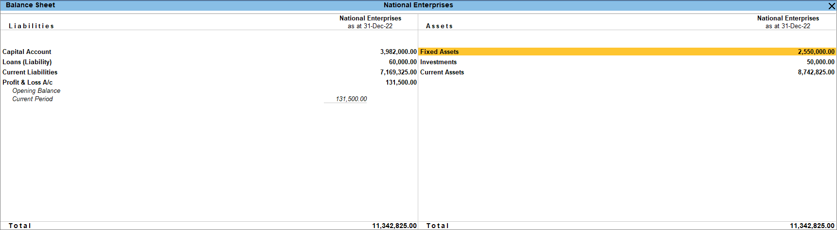837x230 pixels.
Task: Click Fixed Assets amount 2,550,000.00
Action: 816,52
